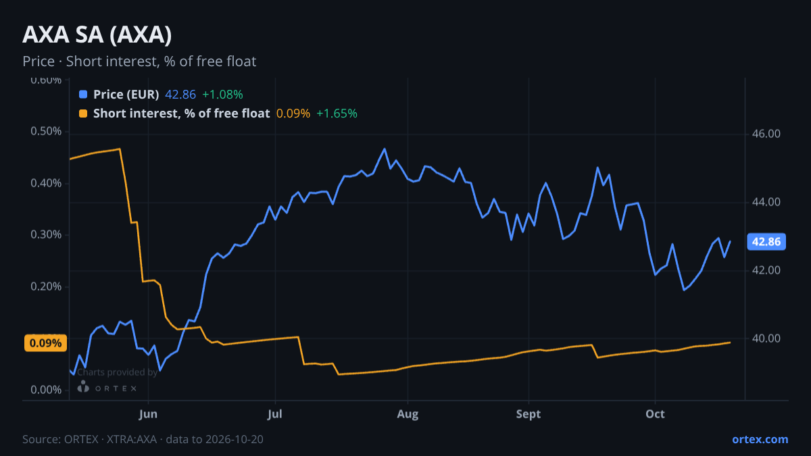The height and width of the screenshot is (456, 811).
Task: Click the 0.40% left axis label
Action: (46, 183)
